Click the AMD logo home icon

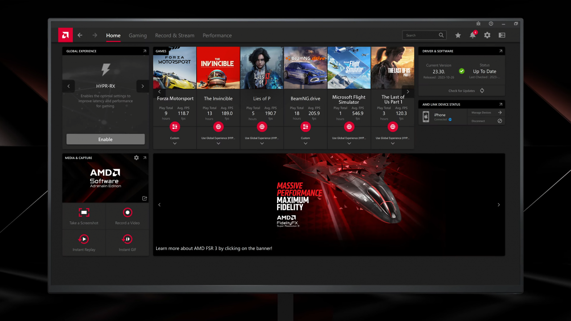(65, 35)
